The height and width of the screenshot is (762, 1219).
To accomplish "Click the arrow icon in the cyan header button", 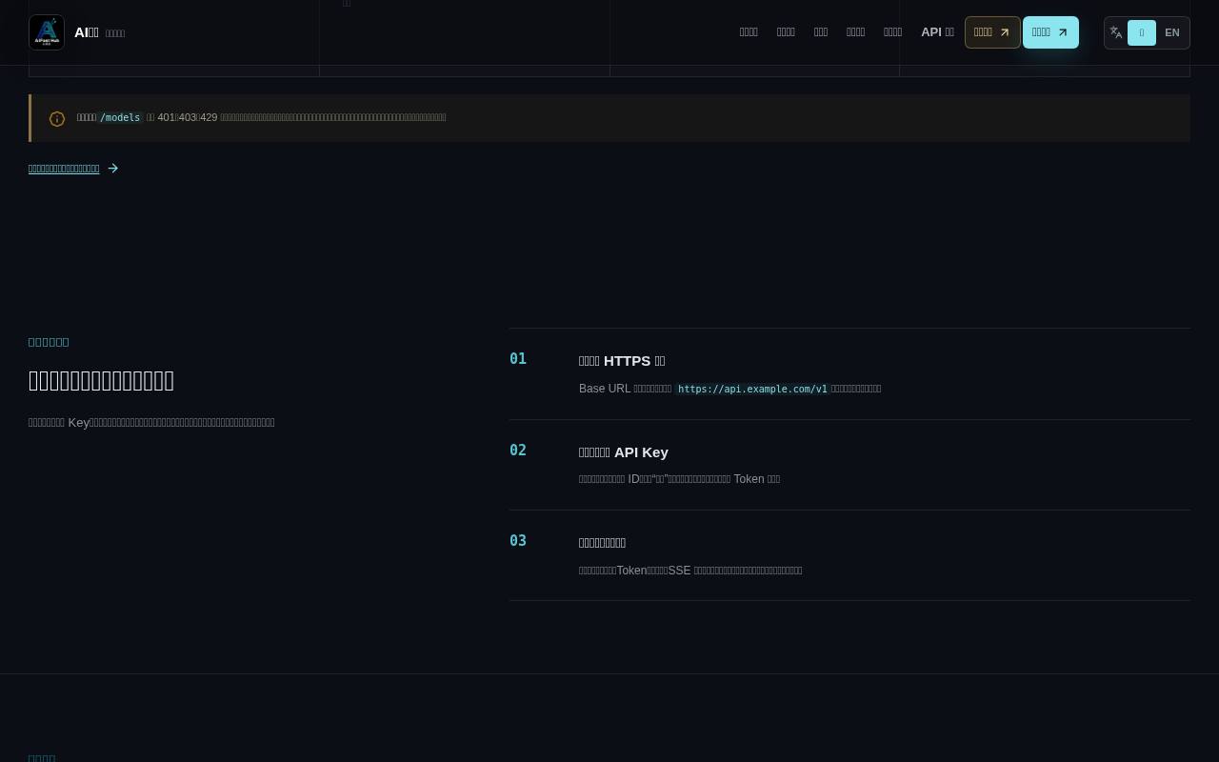I will pyautogui.click(x=1063, y=32).
